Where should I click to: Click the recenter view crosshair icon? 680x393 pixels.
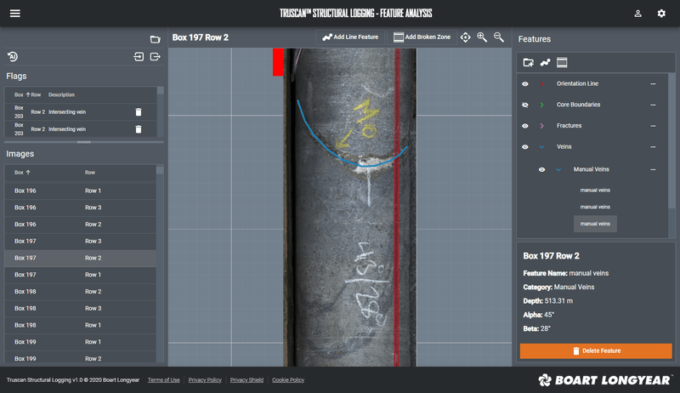point(466,37)
